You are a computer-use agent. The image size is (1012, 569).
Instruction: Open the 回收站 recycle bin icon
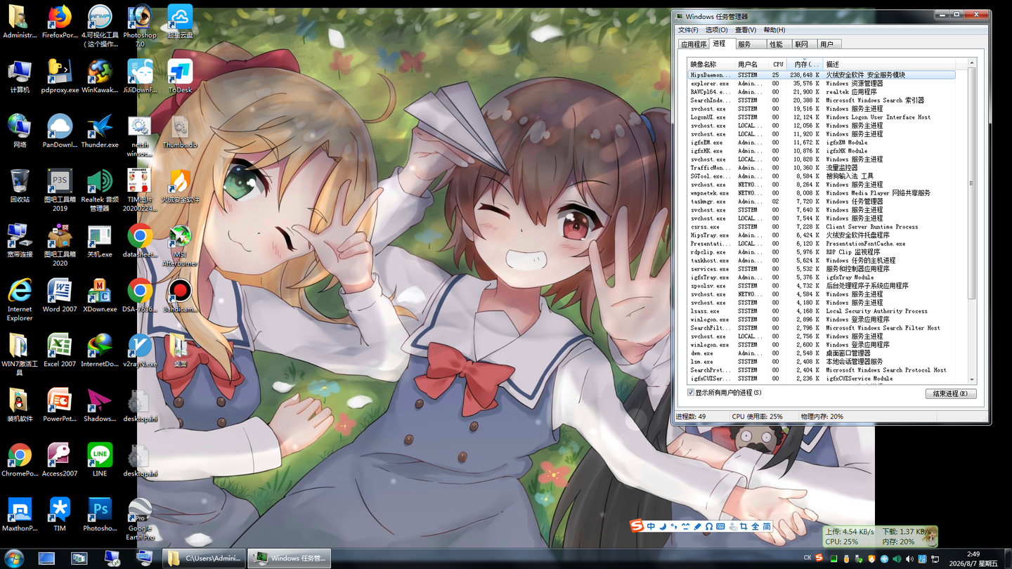click(20, 187)
